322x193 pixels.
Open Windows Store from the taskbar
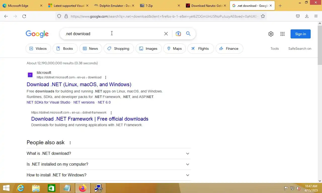click(x=52, y=188)
